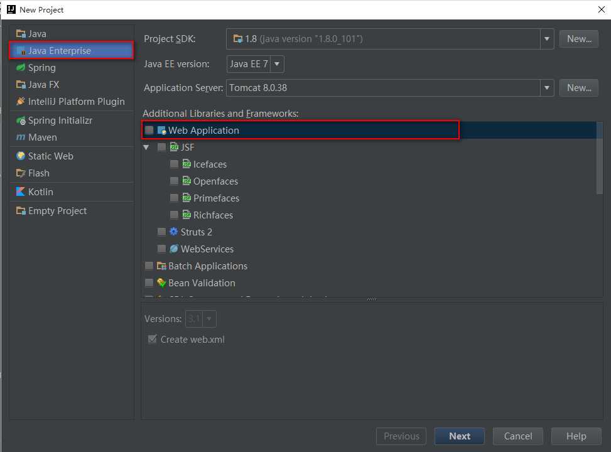Click the Cancel button
Screen dimensions: 611x452
pyautogui.click(x=518, y=436)
